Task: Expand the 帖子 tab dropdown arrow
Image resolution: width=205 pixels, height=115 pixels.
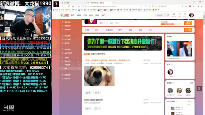Action: click(100, 30)
